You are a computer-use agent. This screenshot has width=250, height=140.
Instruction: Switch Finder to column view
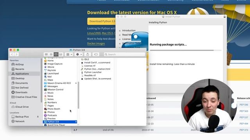[56, 54]
